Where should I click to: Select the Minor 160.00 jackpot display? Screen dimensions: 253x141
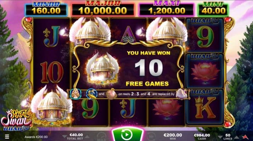tap(46, 9)
